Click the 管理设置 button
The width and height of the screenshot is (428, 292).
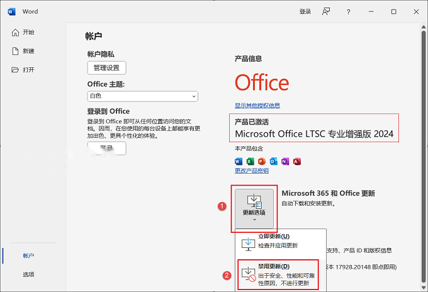[x=107, y=68]
